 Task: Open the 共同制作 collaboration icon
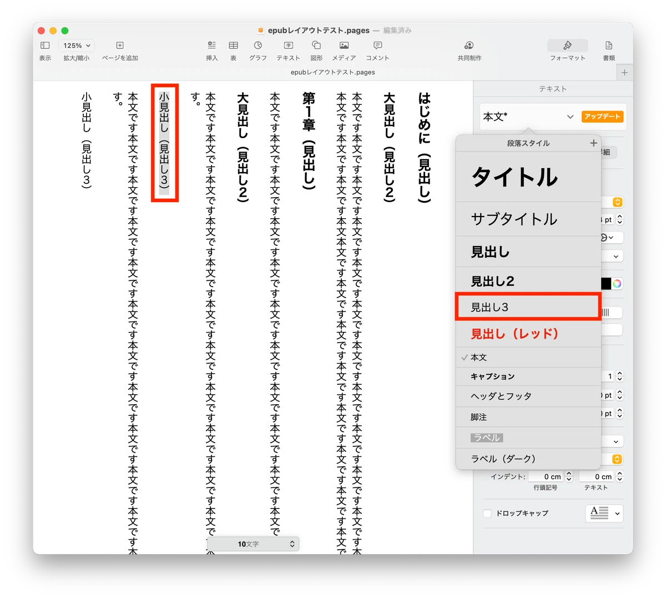click(x=469, y=46)
